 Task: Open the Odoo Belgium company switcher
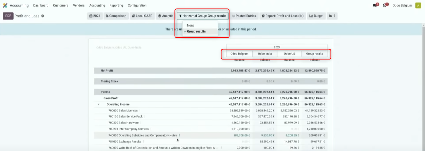[402, 5]
